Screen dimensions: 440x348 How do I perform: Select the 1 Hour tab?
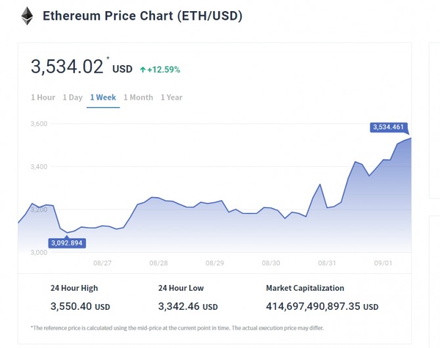tap(43, 97)
